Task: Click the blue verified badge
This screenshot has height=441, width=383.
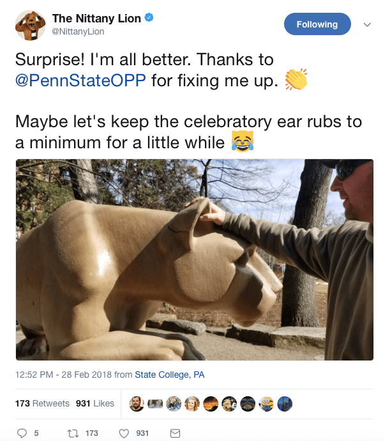Action: (x=149, y=19)
